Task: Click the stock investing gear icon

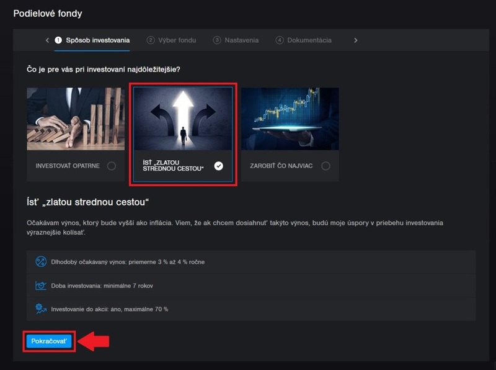Action: (42, 309)
